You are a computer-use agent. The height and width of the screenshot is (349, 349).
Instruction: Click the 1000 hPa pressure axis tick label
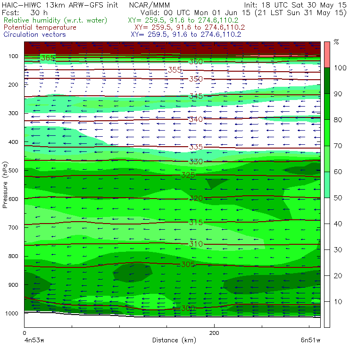12,313
